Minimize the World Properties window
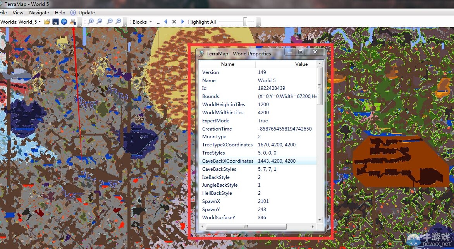This screenshot has width=454, height=249. [290, 52]
